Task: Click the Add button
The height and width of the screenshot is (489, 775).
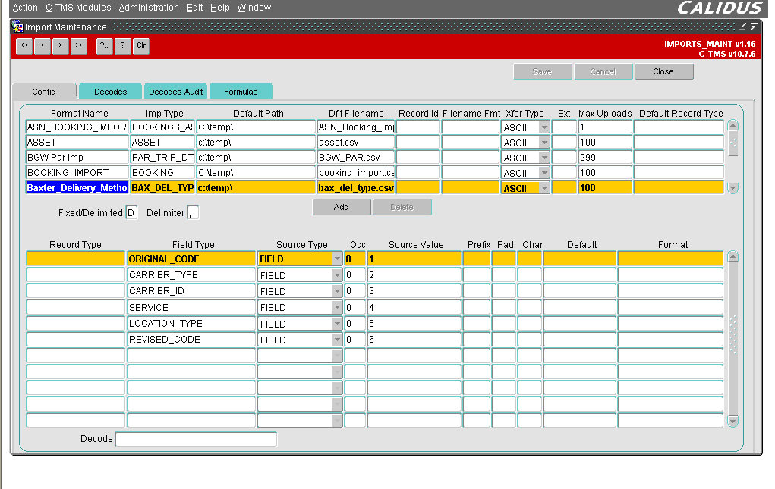Action: tap(342, 207)
